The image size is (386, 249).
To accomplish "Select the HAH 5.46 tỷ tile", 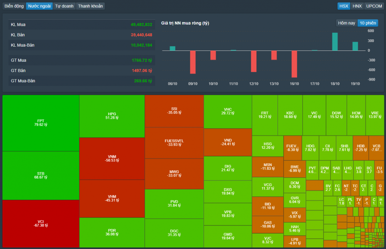I will [295, 229].
